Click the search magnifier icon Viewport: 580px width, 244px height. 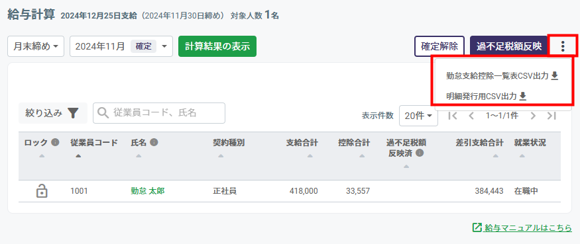click(x=103, y=113)
